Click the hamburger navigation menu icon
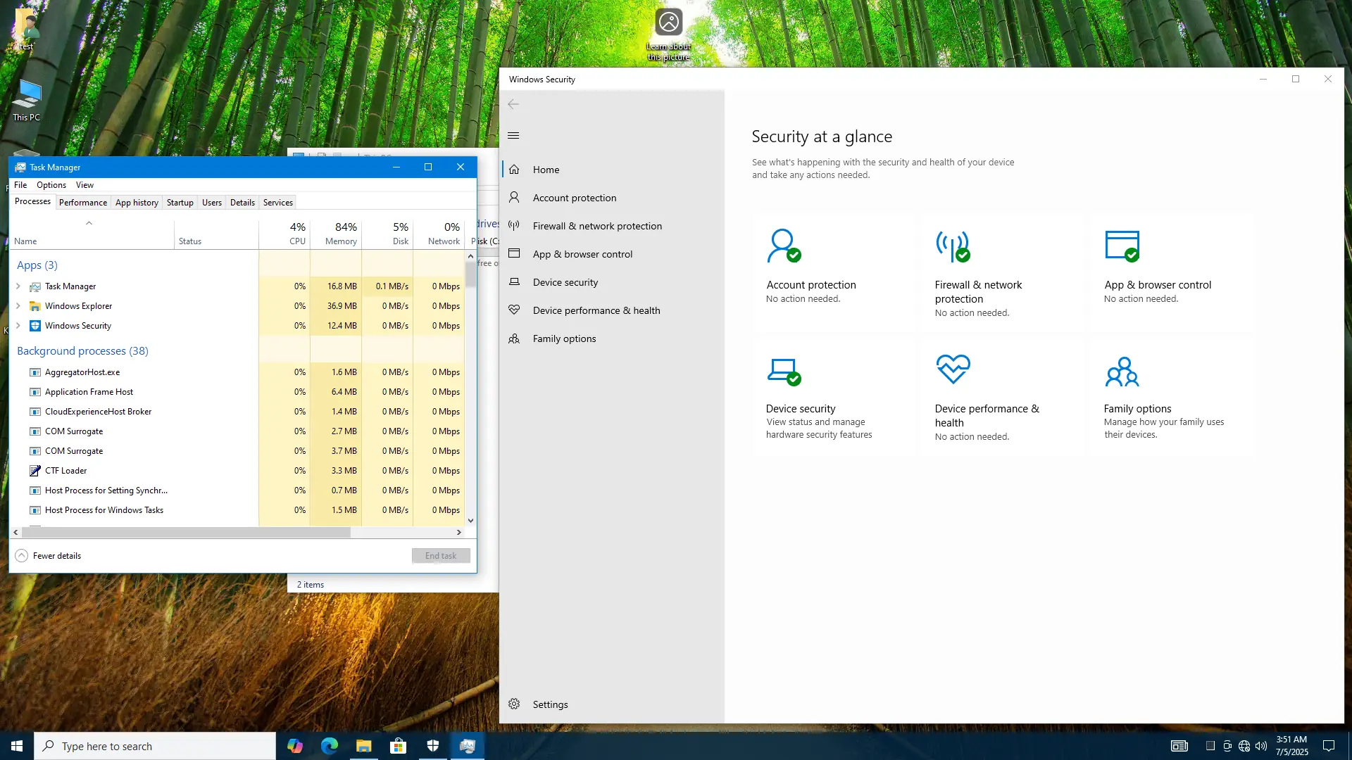The image size is (1352, 760). click(513, 136)
